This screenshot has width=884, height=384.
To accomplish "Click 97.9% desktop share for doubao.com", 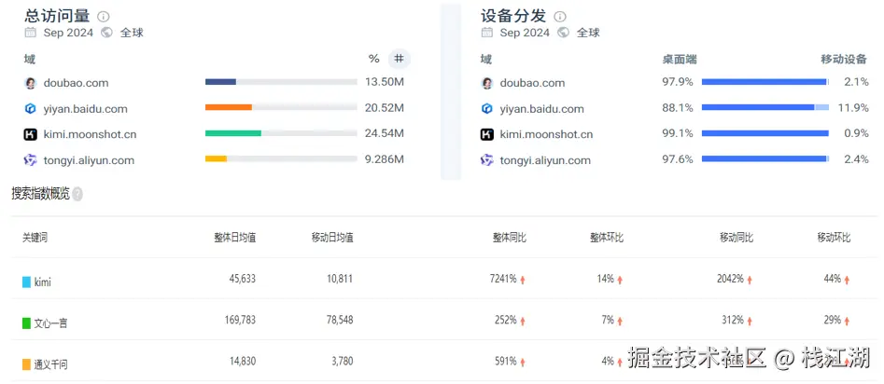I will coord(678,82).
